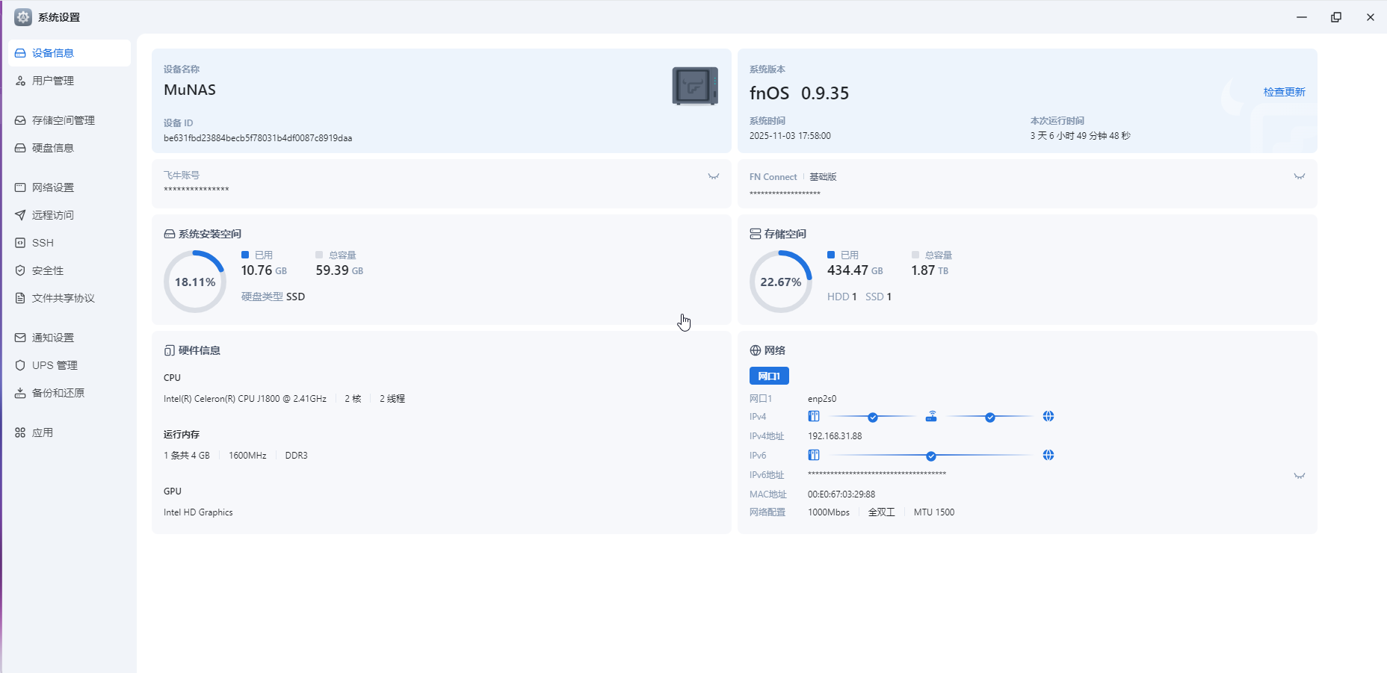Unhide the IPv6地址 value
Screen dimensions: 1387x673
(x=1300, y=476)
